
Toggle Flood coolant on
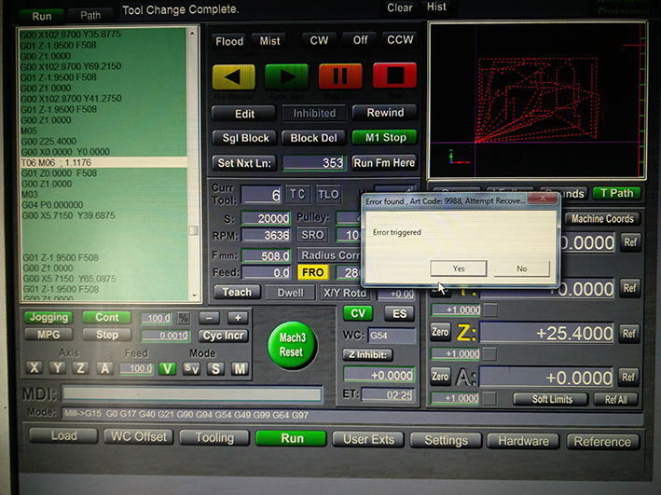click(x=229, y=41)
